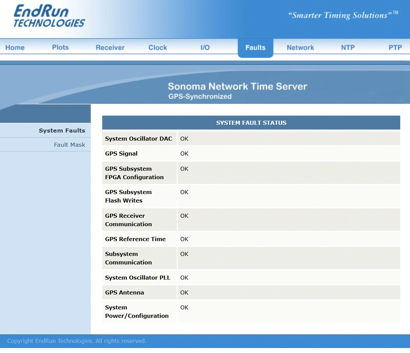The width and height of the screenshot is (410, 353).
Task: Select GPS Receiver Communication label
Action: coord(128,220)
